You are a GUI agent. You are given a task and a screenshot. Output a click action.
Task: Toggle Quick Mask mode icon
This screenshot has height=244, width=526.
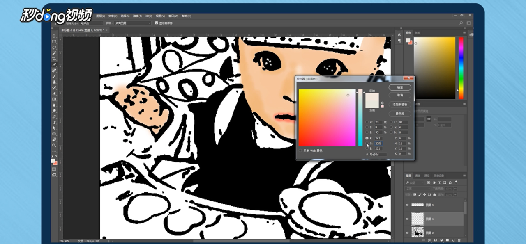coord(54,169)
